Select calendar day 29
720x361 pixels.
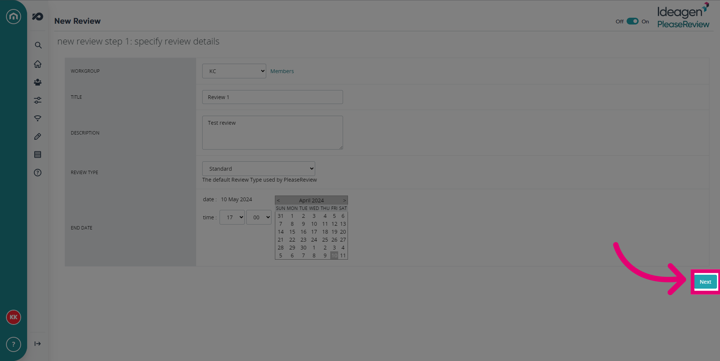pos(292,248)
